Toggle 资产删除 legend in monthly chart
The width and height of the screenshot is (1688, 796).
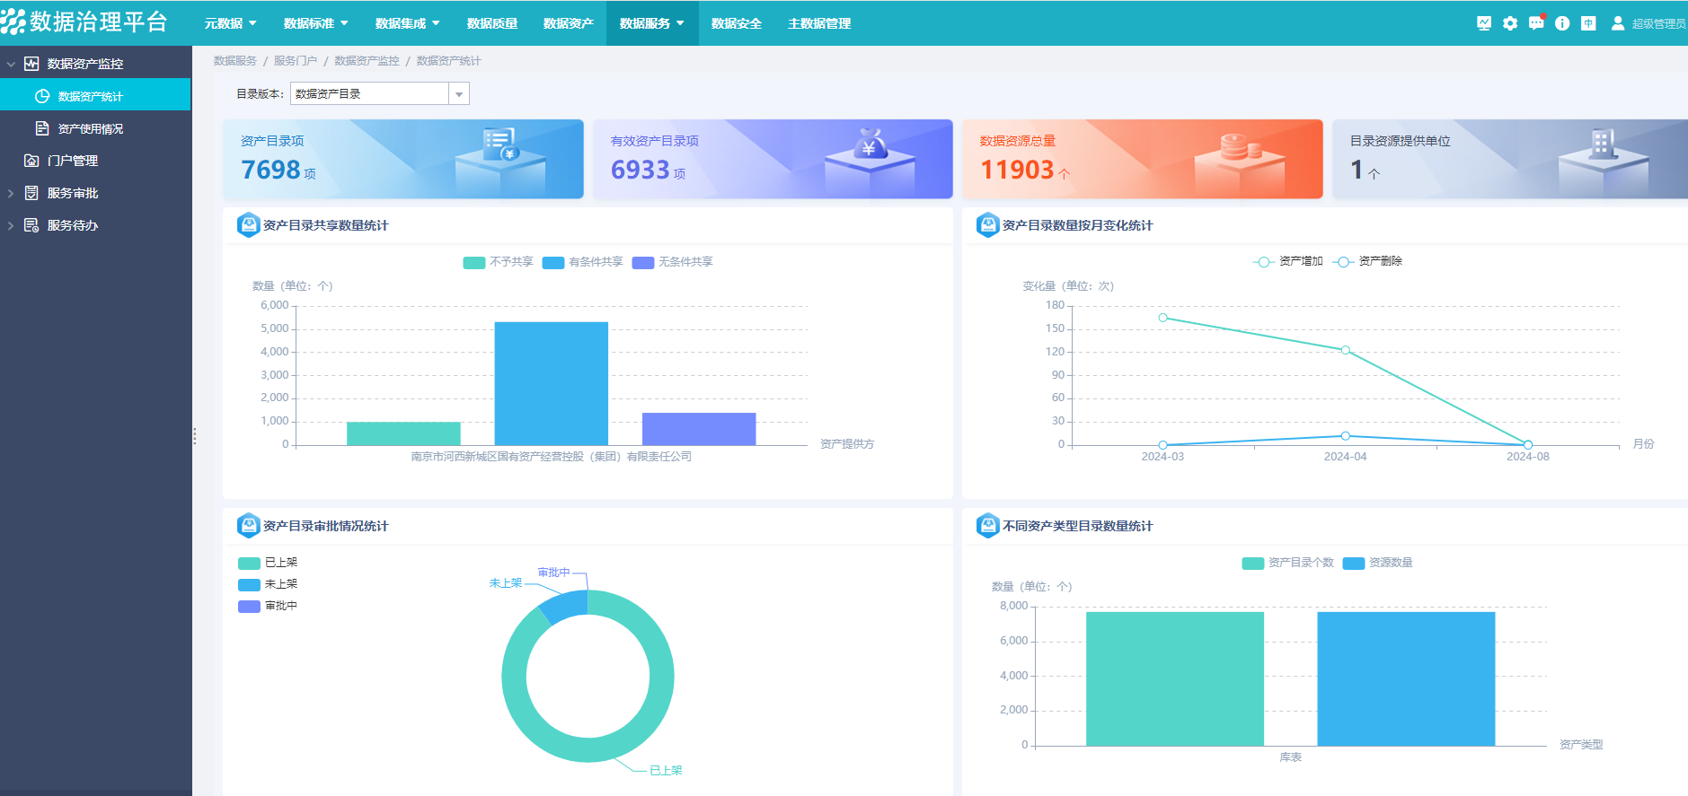point(1367,261)
